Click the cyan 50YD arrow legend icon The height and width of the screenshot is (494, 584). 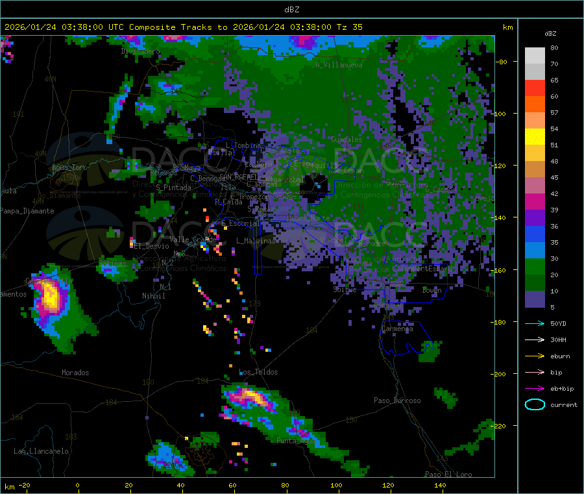(535, 323)
